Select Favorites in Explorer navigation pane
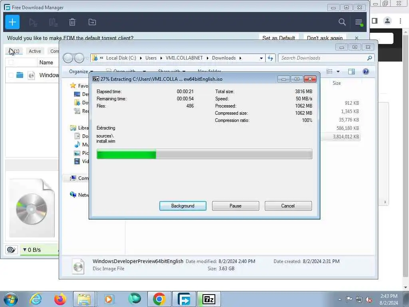This screenshot has width=409, height=307. (79, 86)
